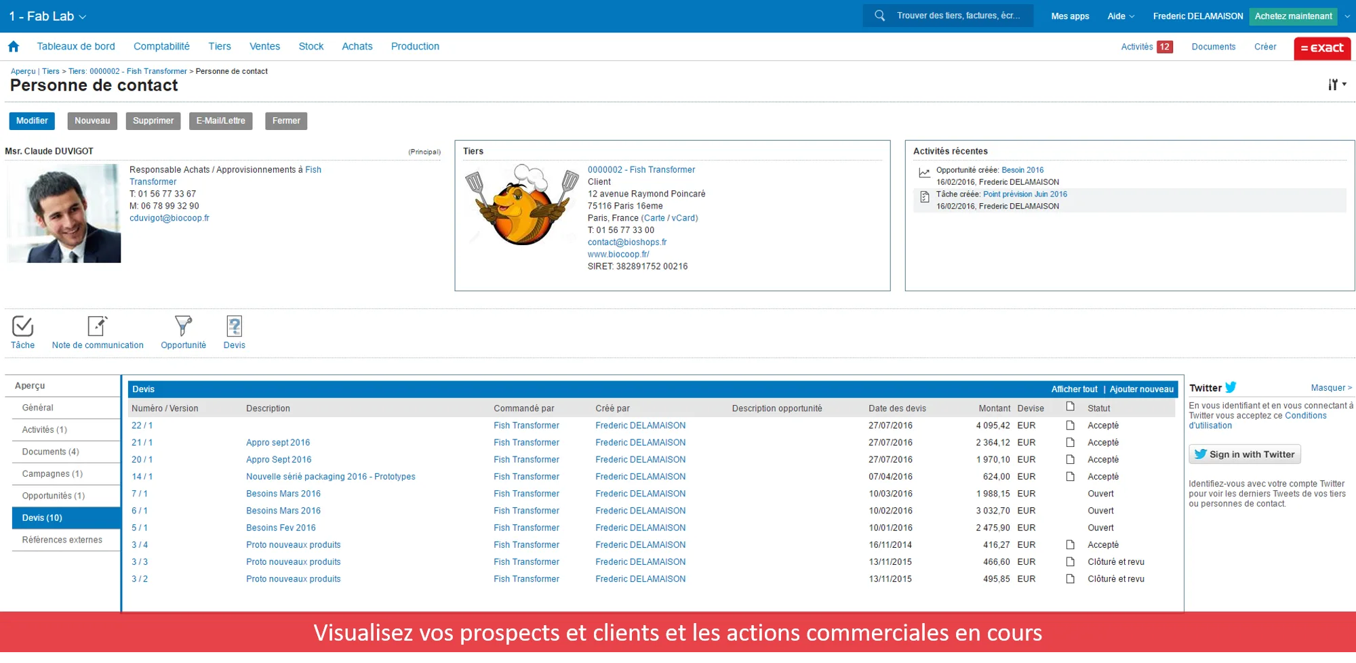Open the Stock menu

[311, 47]
